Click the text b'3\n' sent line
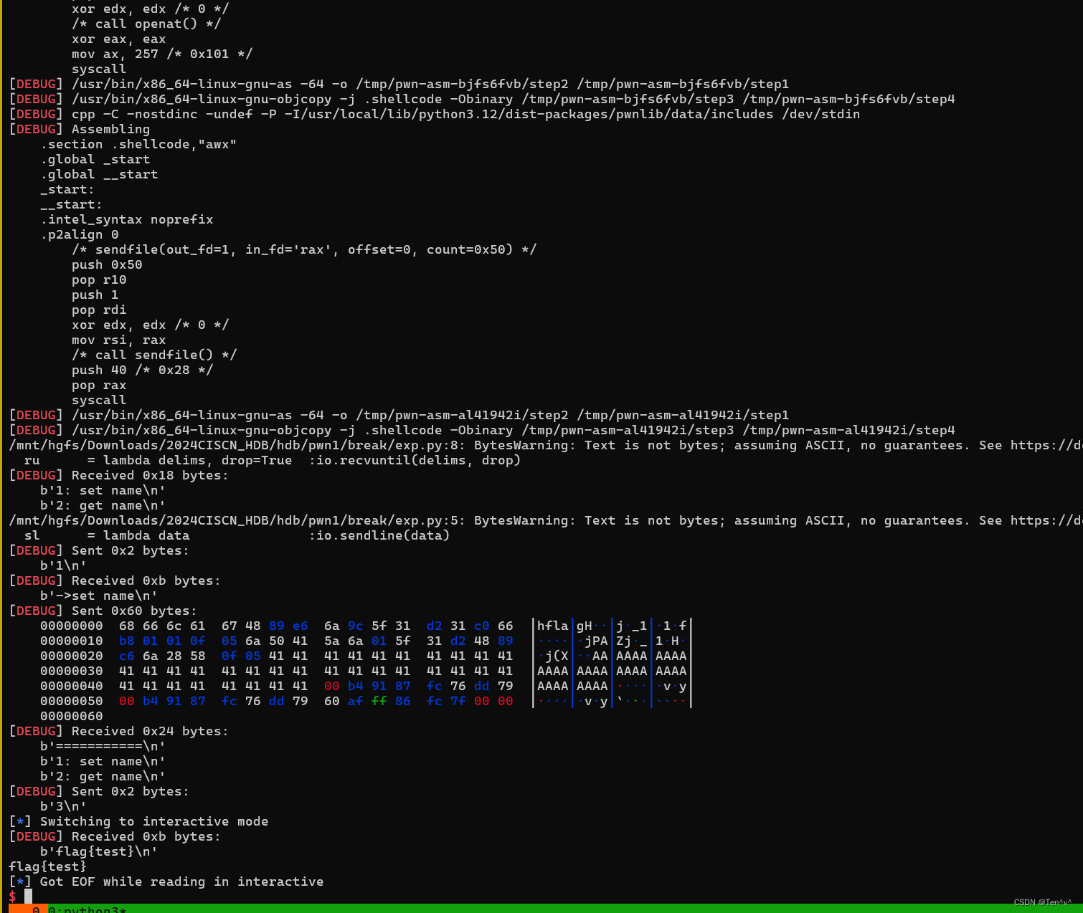Viewport: 1083px width, 913px height. point(63,806)
